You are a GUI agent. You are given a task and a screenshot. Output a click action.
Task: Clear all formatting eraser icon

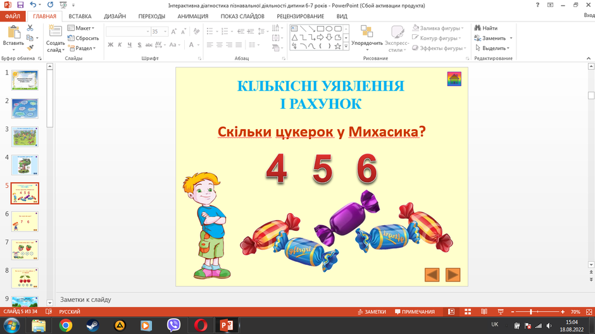197,32
